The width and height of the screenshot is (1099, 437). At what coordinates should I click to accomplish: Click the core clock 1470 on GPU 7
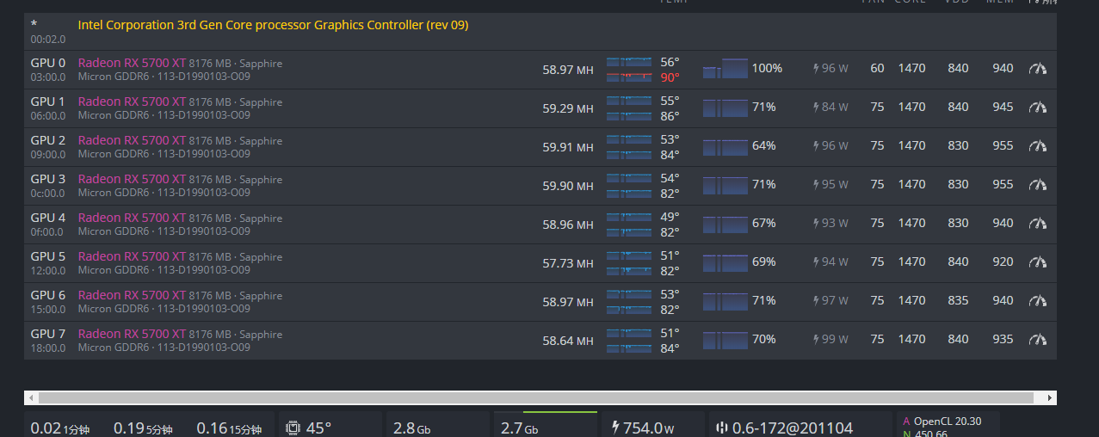tap(911, 340)
